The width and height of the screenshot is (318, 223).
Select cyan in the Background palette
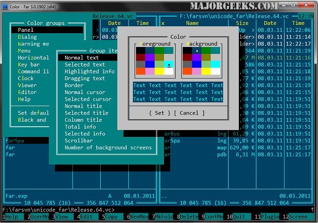point(215,64)
